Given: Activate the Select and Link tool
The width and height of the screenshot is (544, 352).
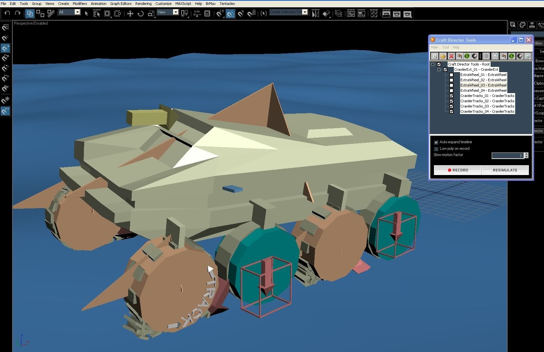Looking at the screenshot, I should 30,13.
